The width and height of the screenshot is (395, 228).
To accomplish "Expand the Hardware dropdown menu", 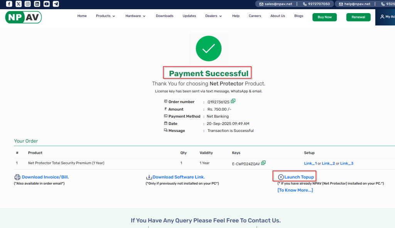I will click(135, 16).
